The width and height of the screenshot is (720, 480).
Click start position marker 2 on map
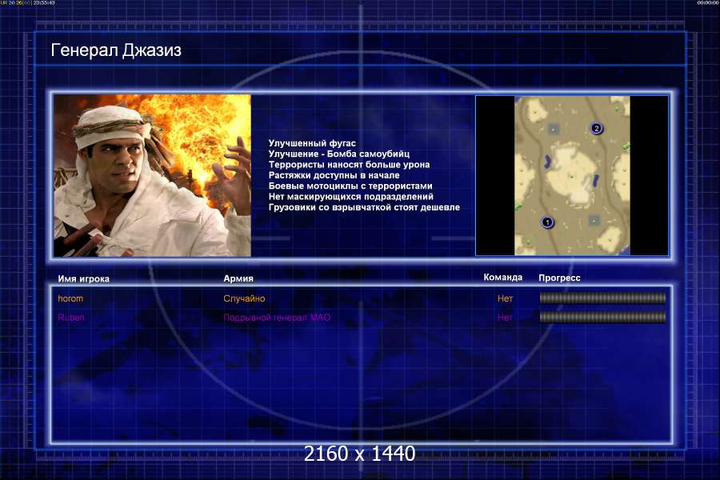click(597, 128)
